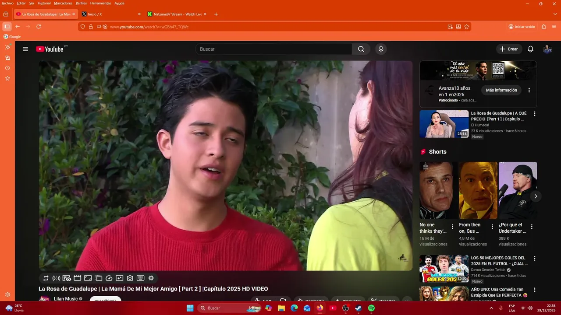Open the A QUÉ PRECIO video thumbnail

[x=444, y=124]
